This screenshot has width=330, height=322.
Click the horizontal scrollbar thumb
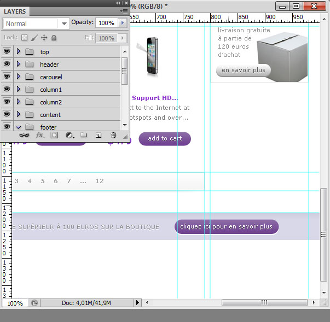(x=264, y=303)
